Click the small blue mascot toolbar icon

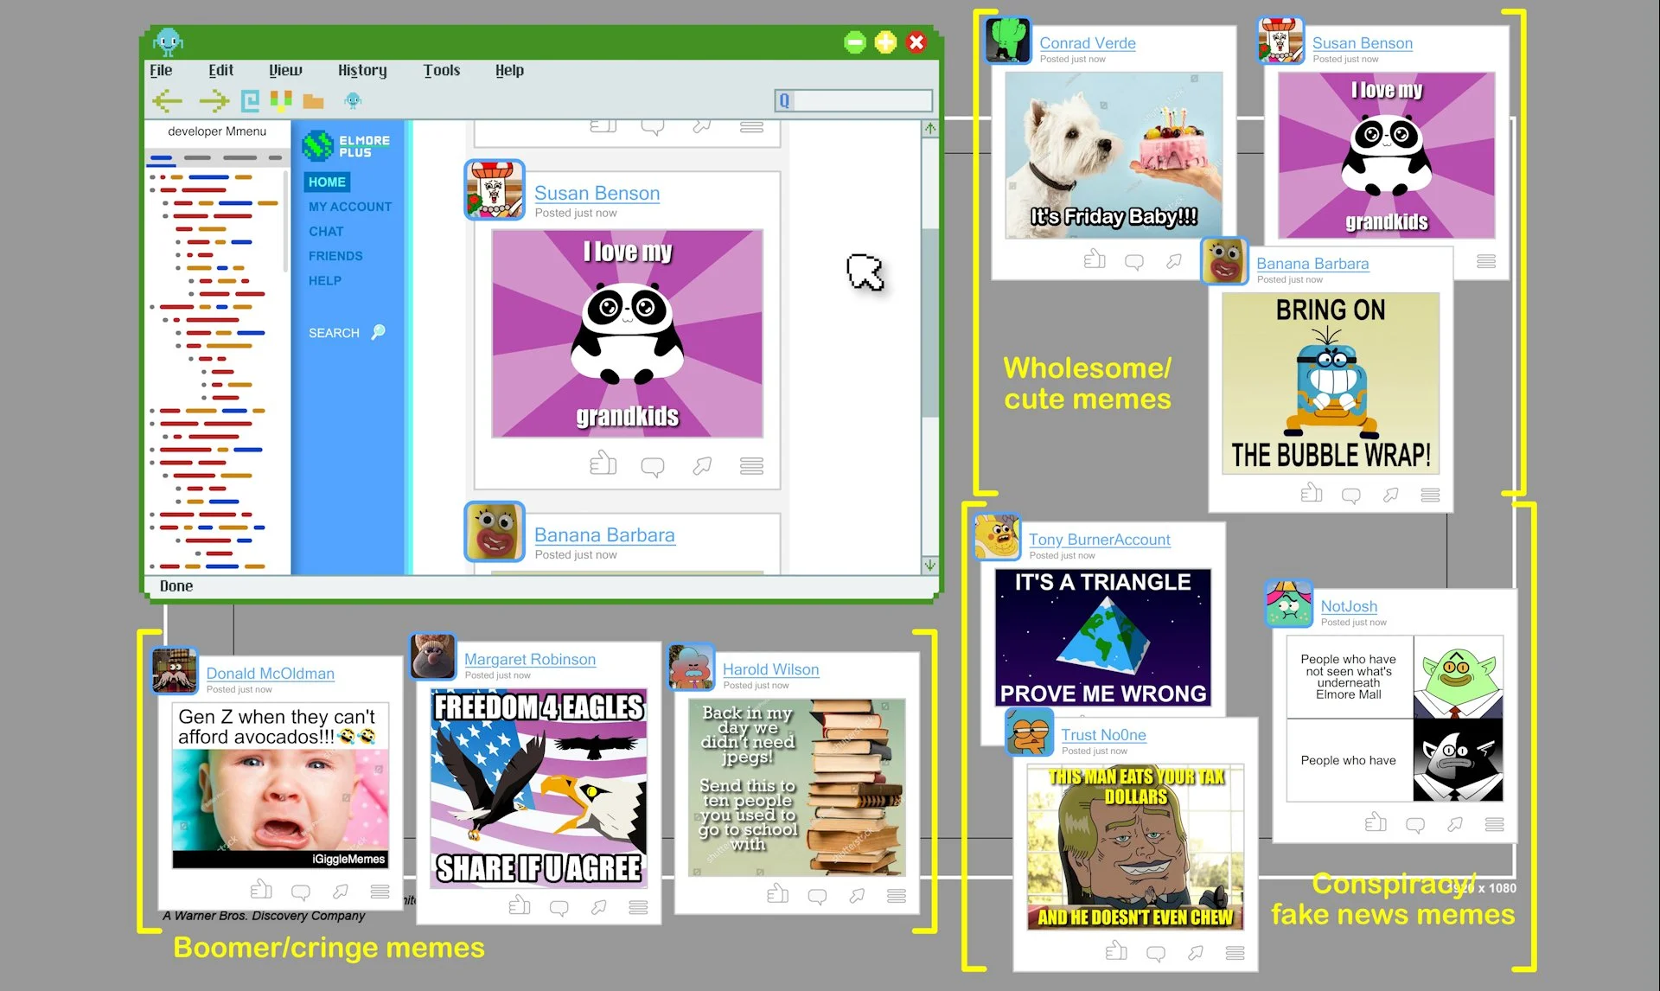[x=353, y=100]
